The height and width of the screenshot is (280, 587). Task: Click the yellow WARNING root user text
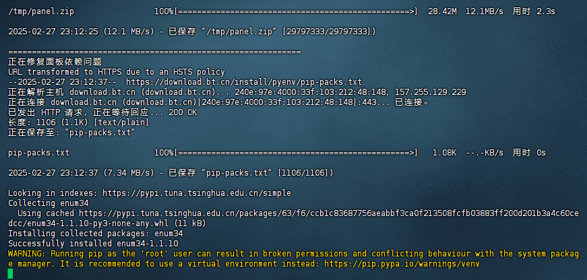click(293, 258)
